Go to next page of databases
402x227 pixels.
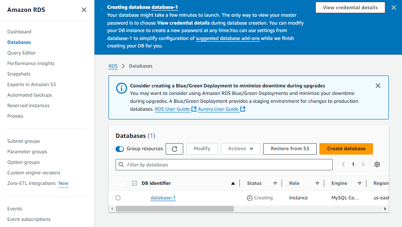click(363, 165)
